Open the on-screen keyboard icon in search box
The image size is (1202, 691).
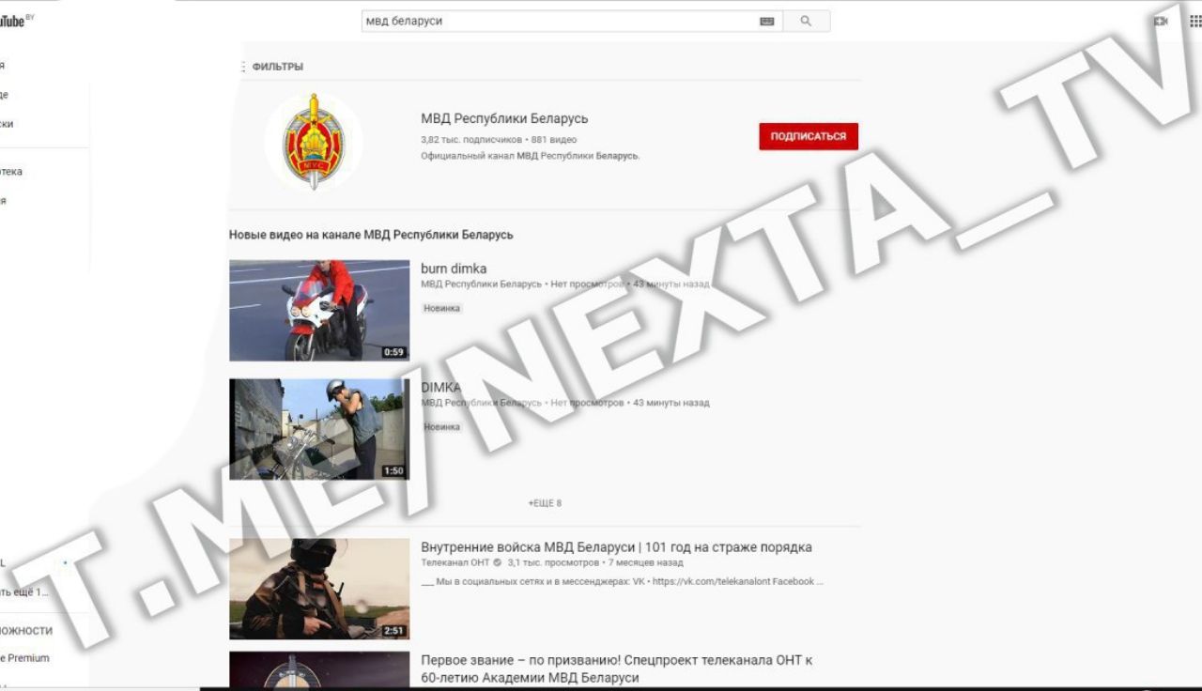click(x=767, y=21)
